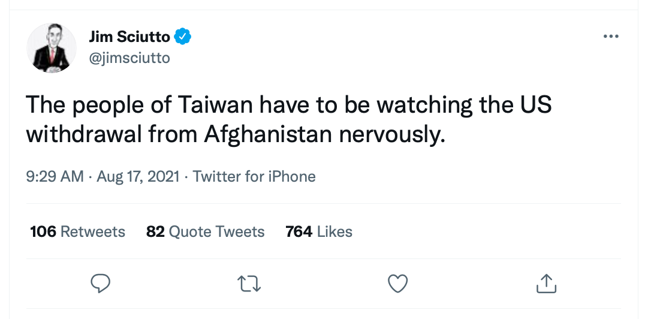Open the more options ellipsis menu

coord(610,37)
